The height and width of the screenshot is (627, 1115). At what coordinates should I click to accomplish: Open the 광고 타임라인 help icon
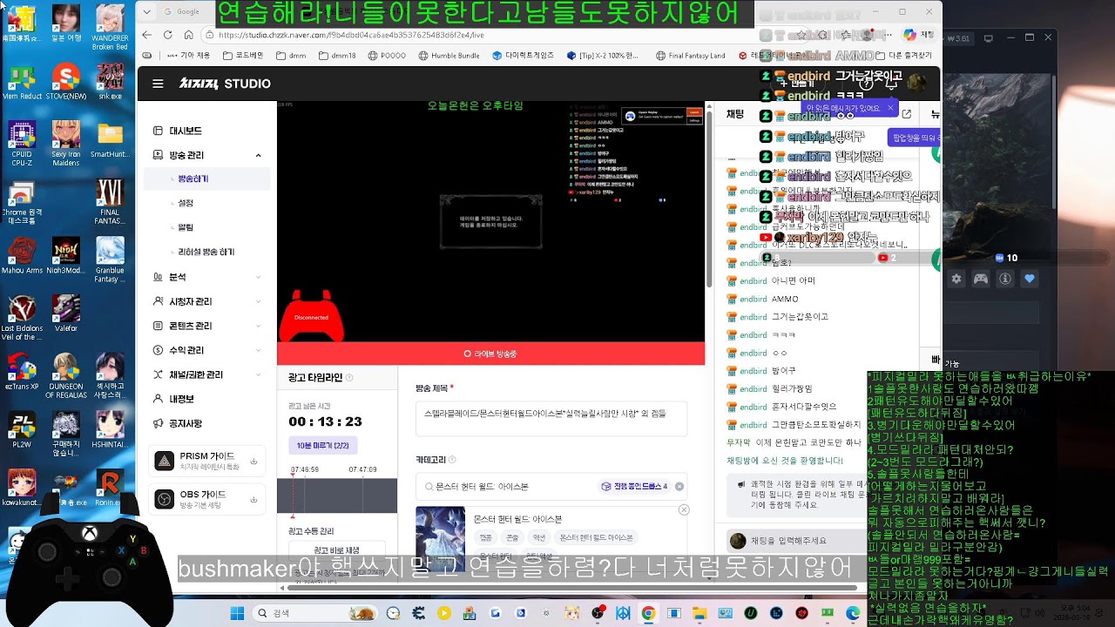click(x=349, y=378)
